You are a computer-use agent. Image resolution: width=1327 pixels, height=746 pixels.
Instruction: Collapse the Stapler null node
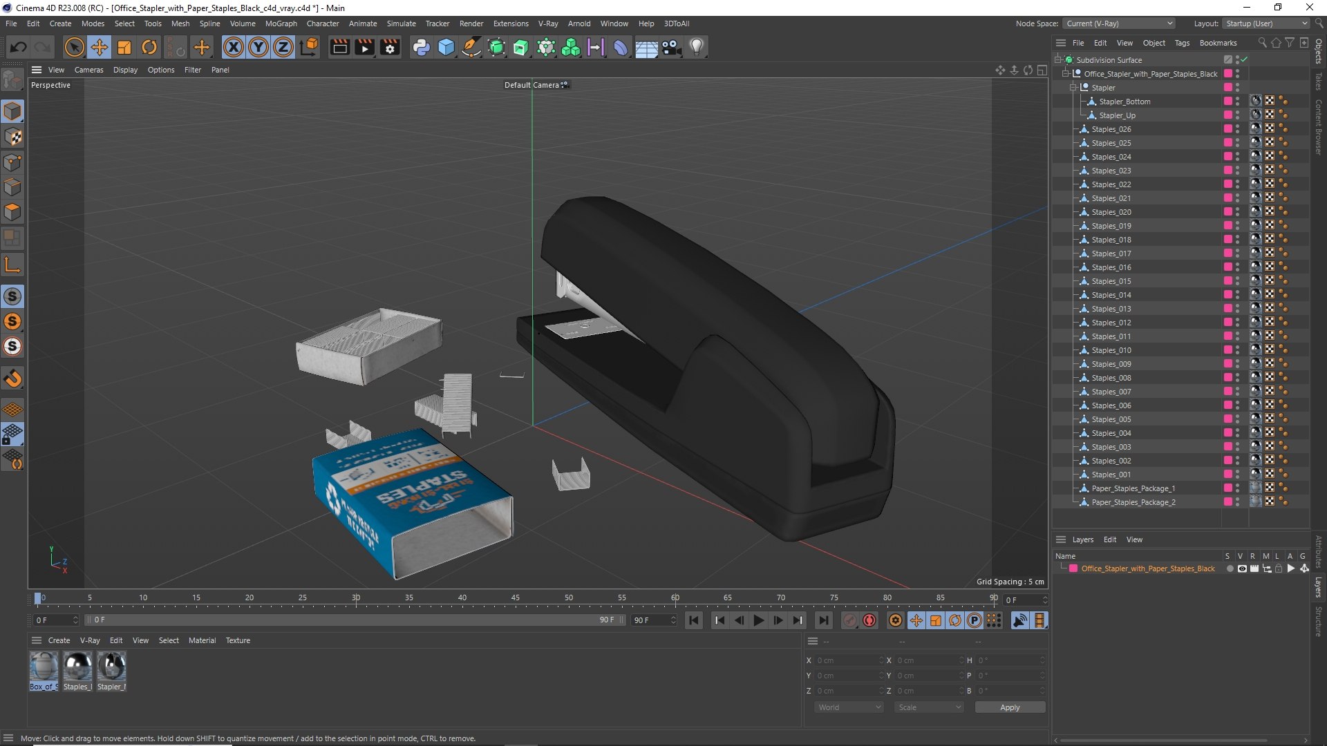(x=1073, y=88)
